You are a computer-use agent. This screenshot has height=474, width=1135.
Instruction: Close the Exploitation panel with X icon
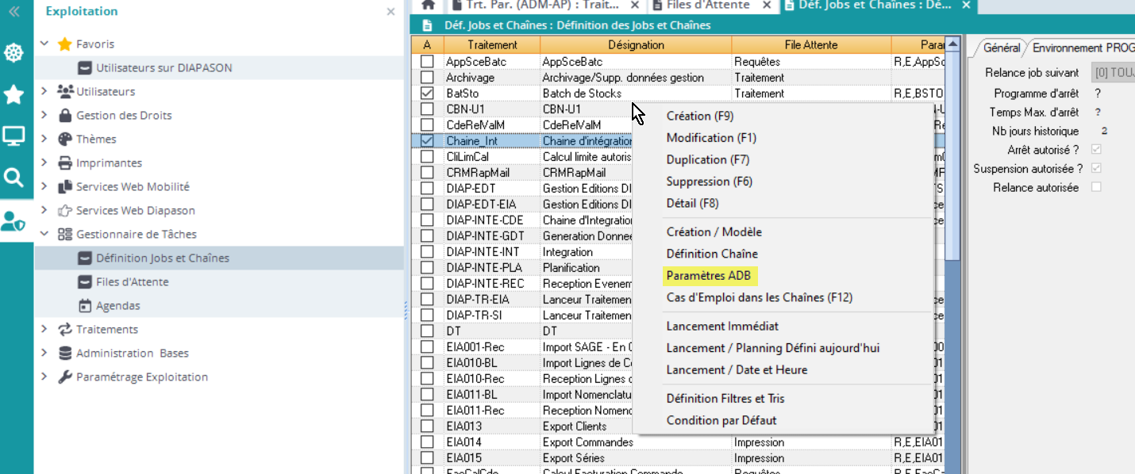[x=391, y=12]
